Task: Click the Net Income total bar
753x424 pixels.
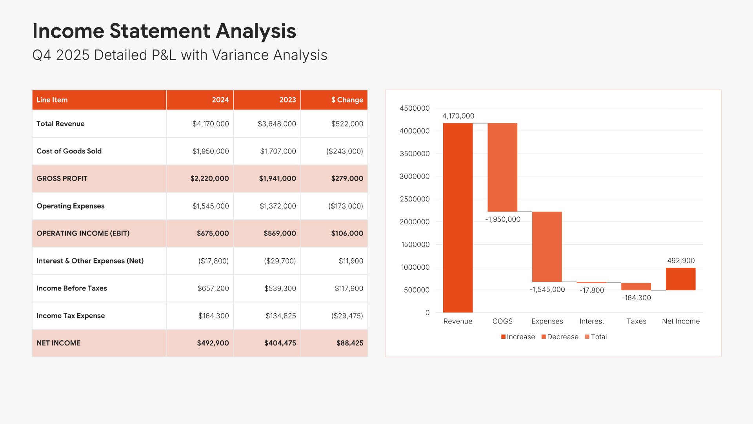Action: tap(680, 279)
